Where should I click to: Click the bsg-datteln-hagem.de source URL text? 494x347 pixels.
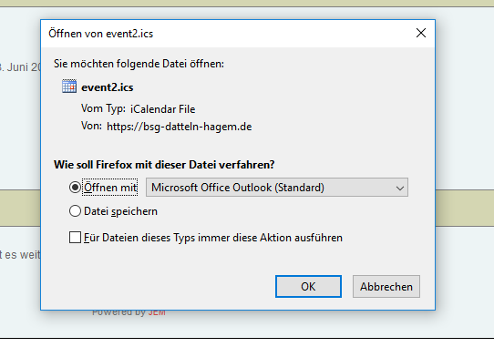coord(180,127)
